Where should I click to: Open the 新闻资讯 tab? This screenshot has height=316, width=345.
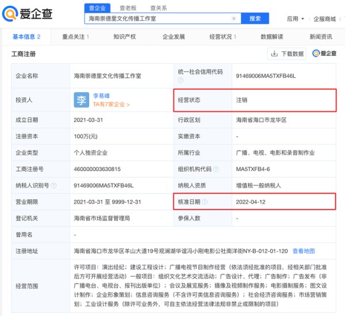pos(321,37)
